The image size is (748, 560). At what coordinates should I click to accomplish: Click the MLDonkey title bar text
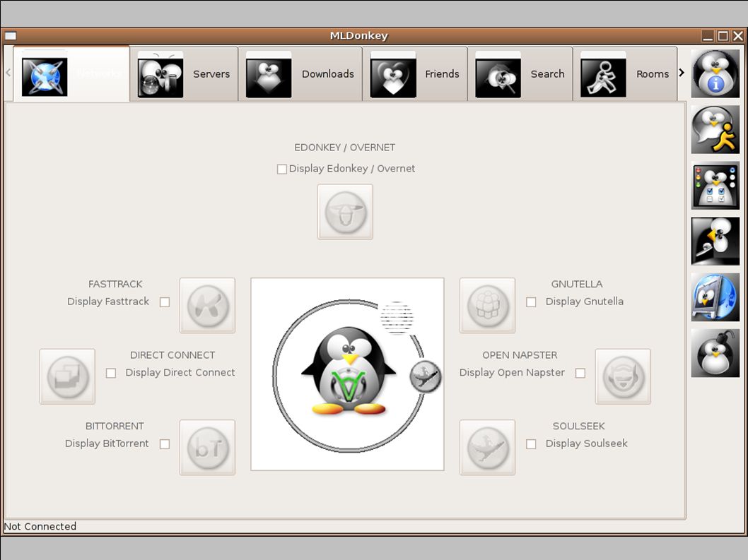[x=358, y=36]
